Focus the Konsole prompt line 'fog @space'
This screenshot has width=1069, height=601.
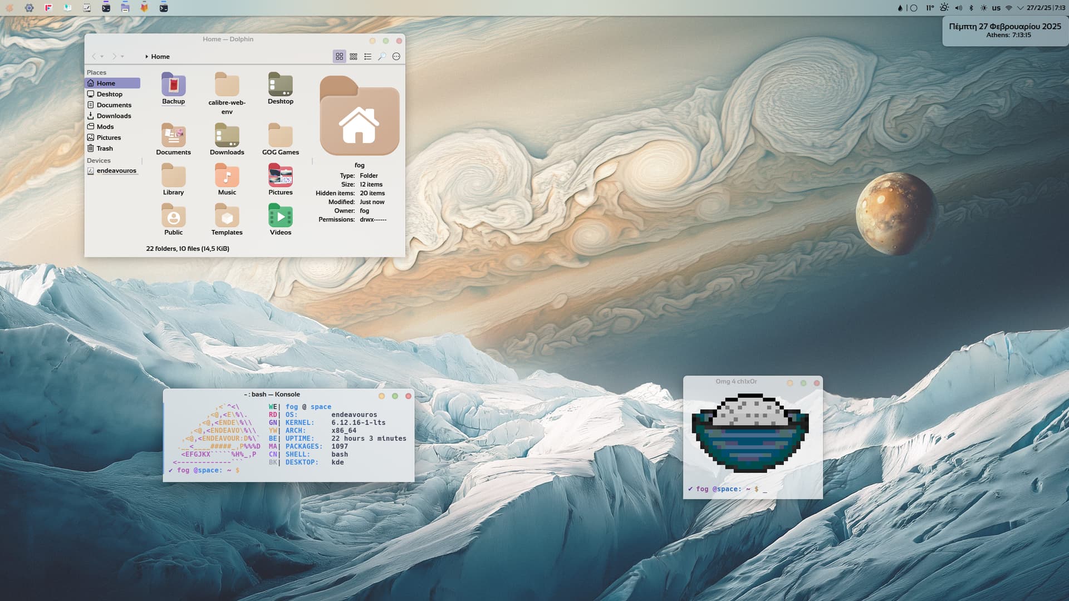(204, 470)
